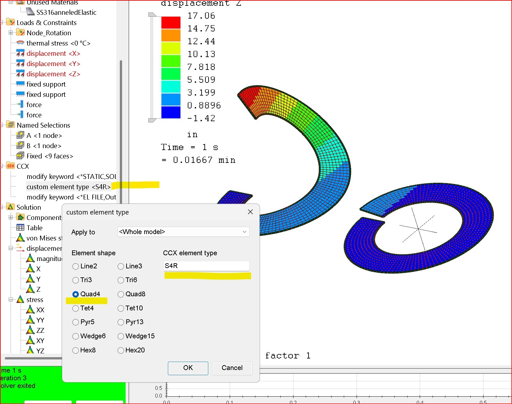Screen dimensions: 512x404
Task: Click the displacement <X> constraint icon
Action: (x=20, y=54)
